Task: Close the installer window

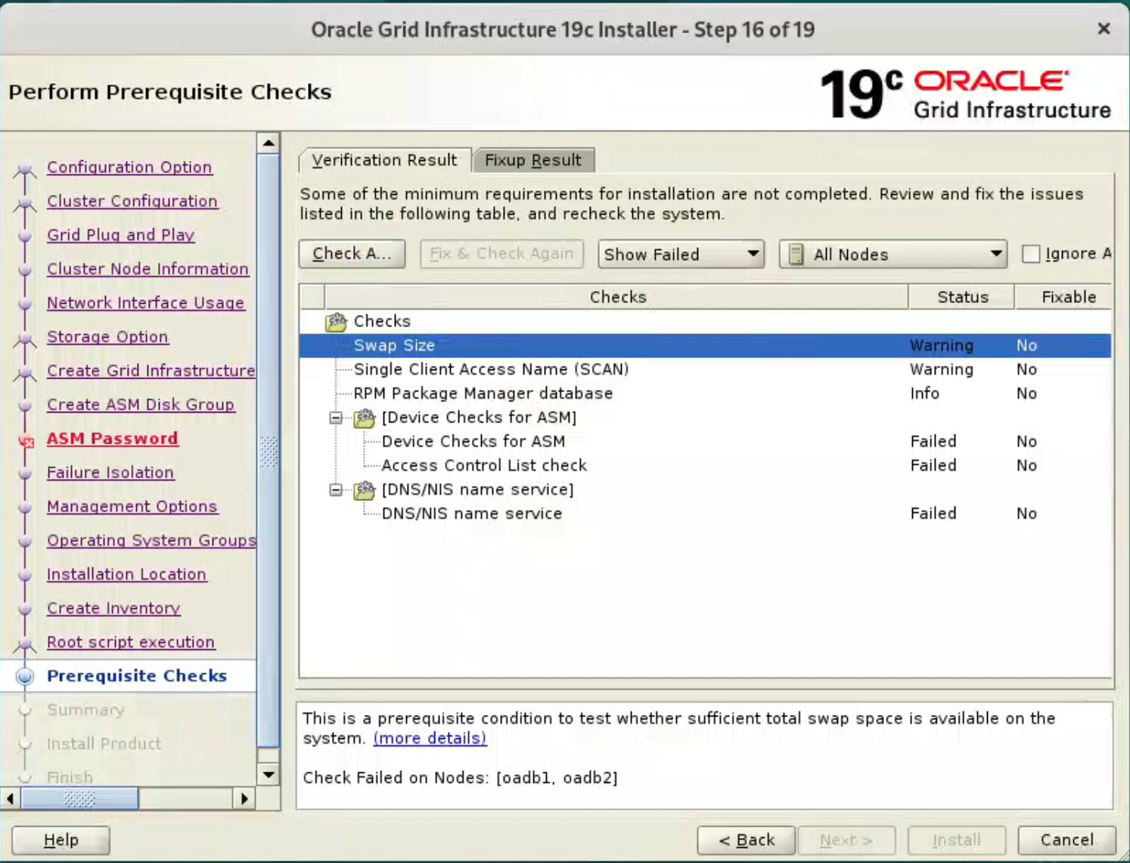Action: [x=1104, y=29]
